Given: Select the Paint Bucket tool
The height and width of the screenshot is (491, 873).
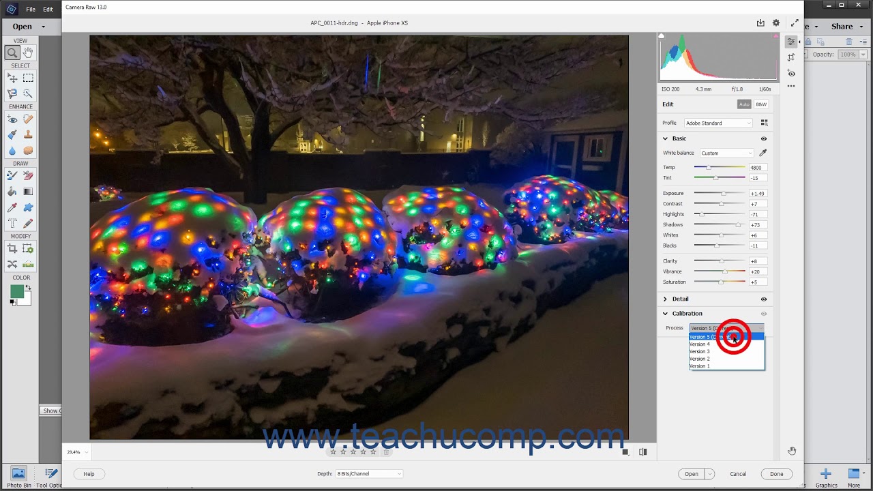Looking at the screenshot, I should pyautogui.click(x=12, y=192).
